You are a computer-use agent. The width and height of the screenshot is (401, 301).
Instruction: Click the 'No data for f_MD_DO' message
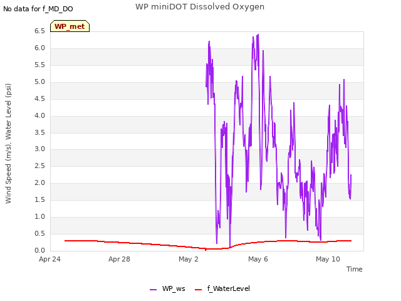click(x=38, y=9)
